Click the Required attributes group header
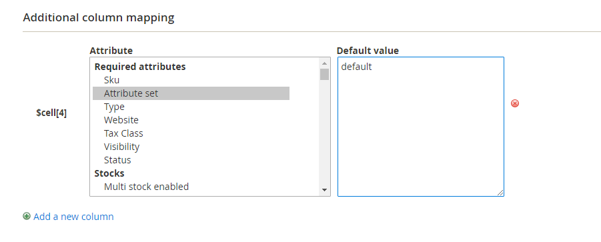601x242 pixels. click(x=140, y=67)
